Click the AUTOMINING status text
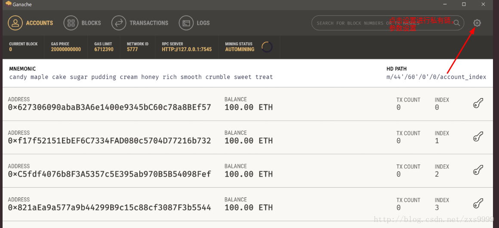The width and height of the screenshot is (499, 228). coord(240,49)
